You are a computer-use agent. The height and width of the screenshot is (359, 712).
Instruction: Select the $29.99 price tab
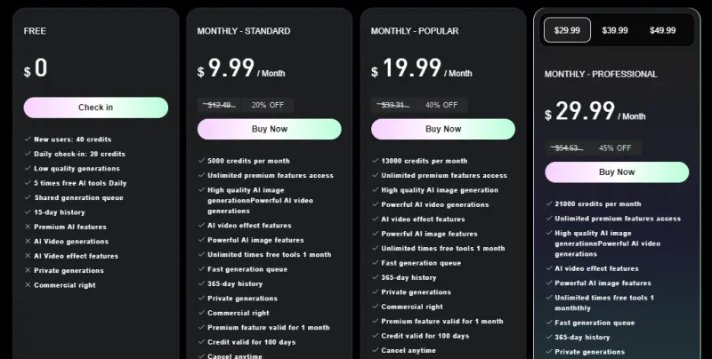tap(567, 30)
